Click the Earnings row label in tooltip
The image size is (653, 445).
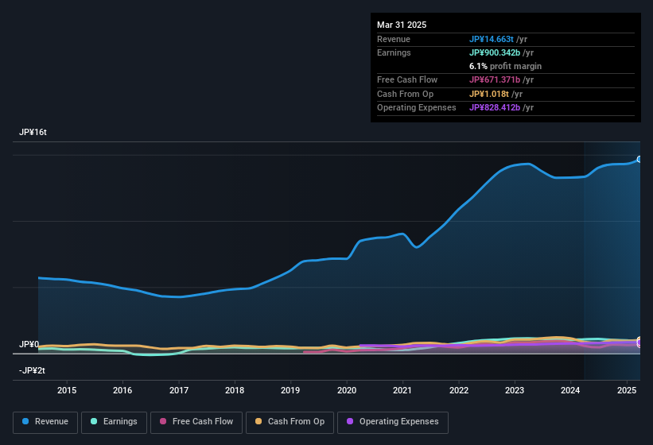pyautogui.click(x=394, y=52)
